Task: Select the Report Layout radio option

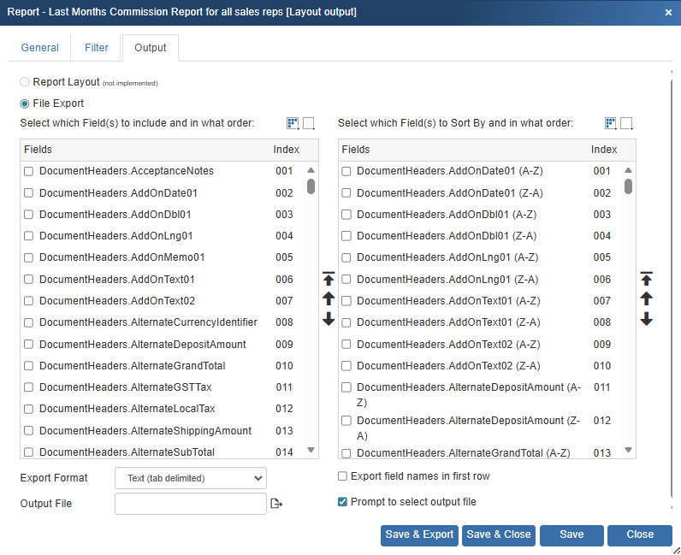Action: (x=25, y=82)
